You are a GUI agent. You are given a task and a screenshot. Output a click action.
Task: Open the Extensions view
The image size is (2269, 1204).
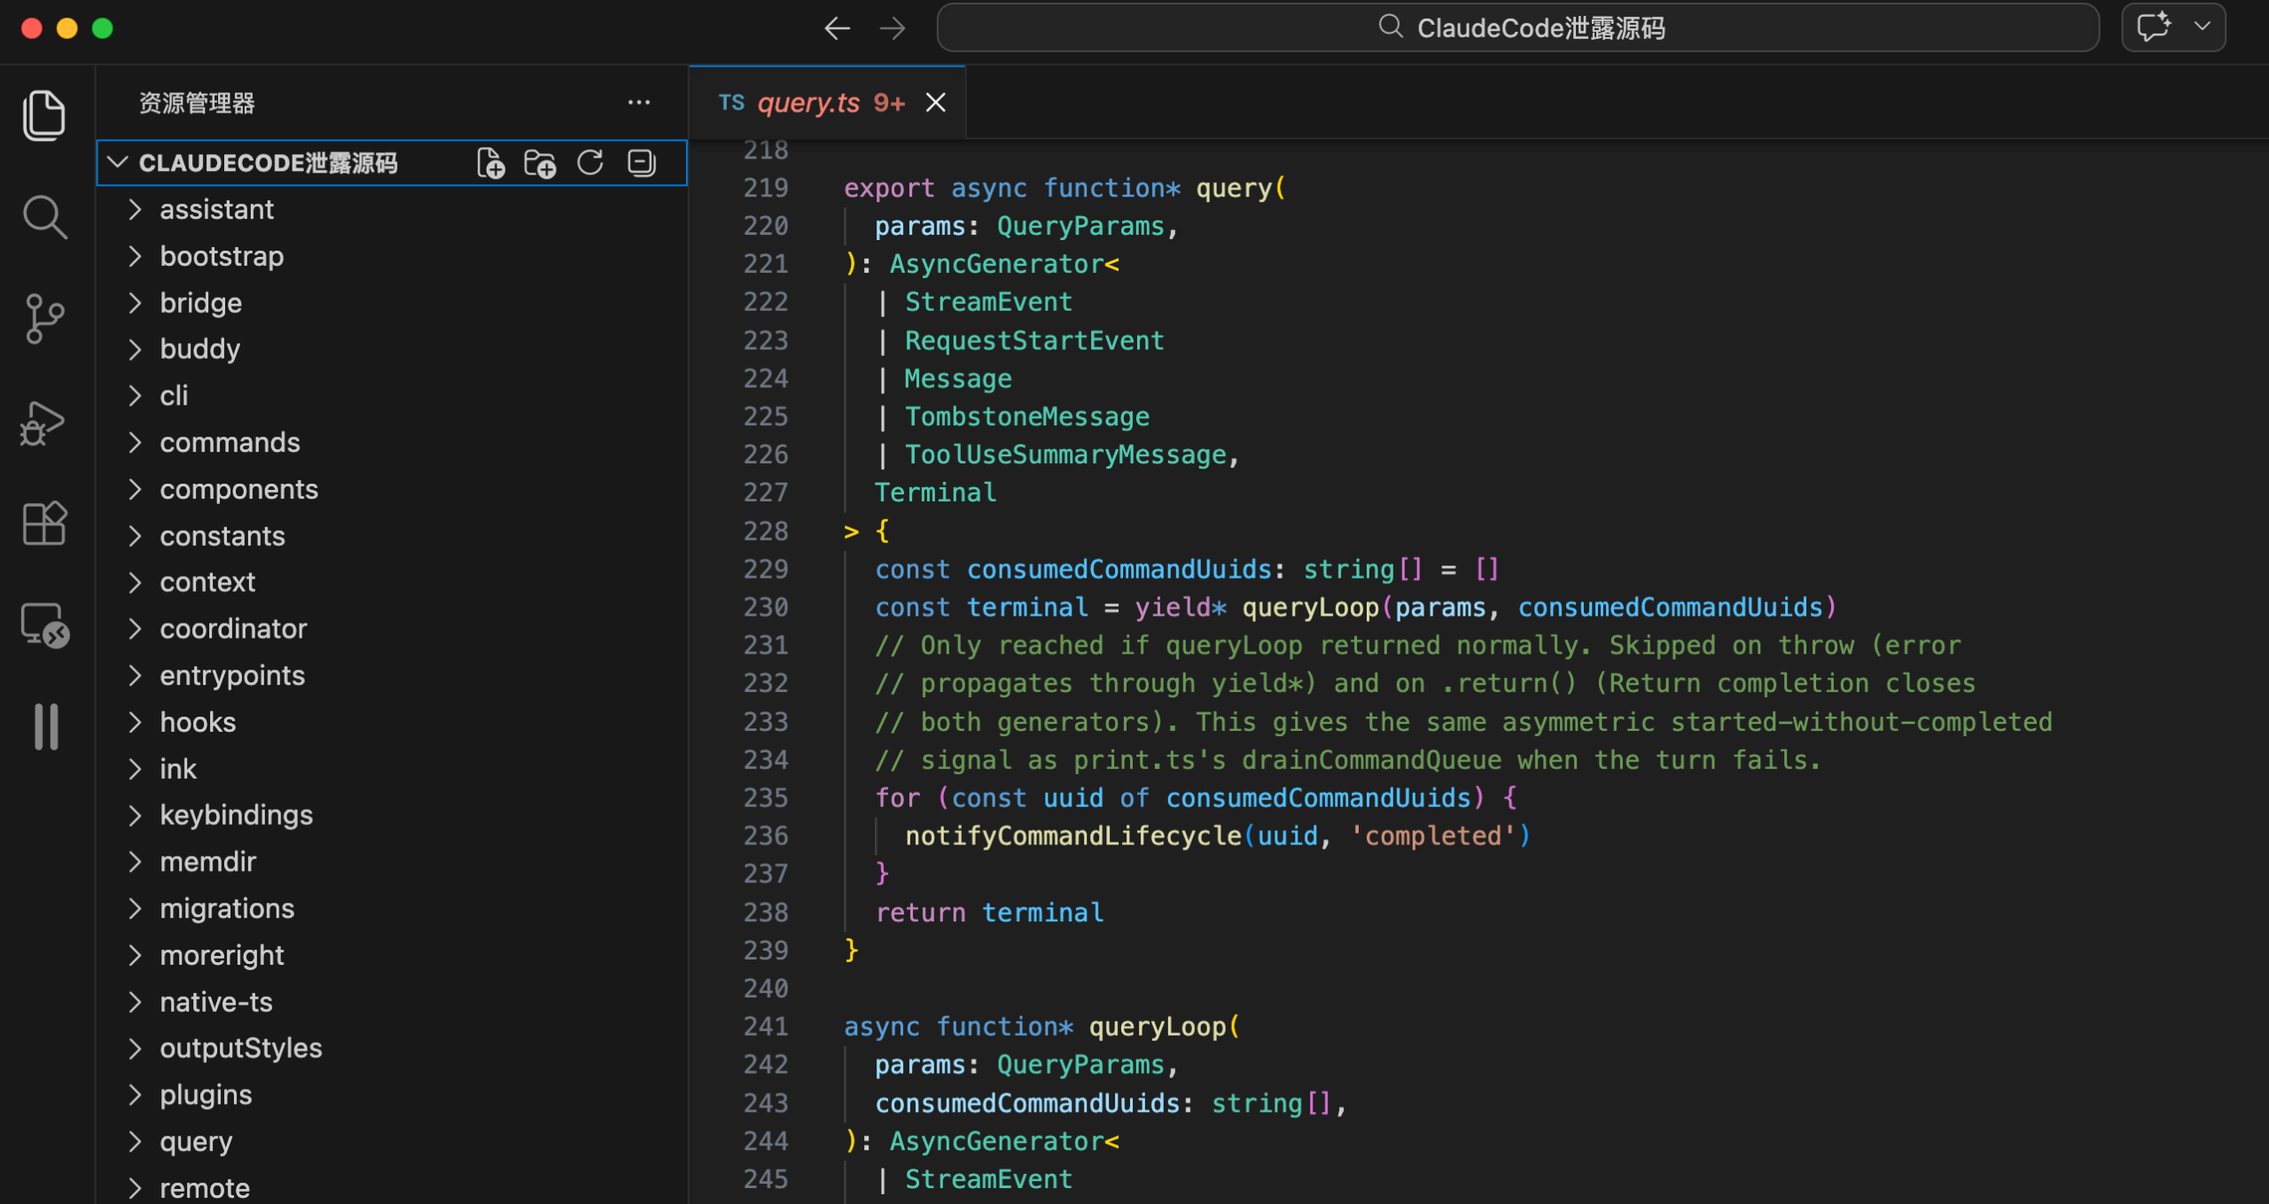click(44, 524)
